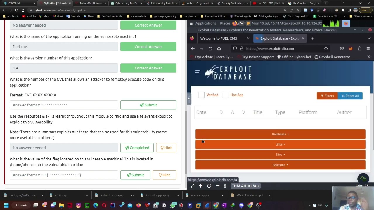The width and height of the screenshot is (374, 210).
Task: Open options for nb6-startup.pcap download
Action: tap(223, 195)
